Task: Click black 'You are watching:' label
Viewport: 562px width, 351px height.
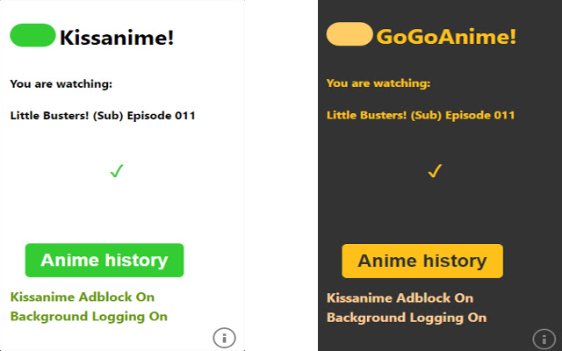Action: click(61, 84)
